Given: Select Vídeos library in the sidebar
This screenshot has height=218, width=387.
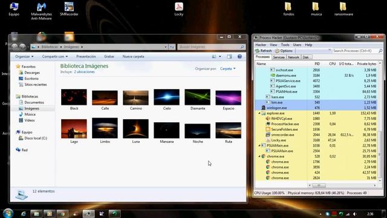Looking at the screenshot, I should click(x=30, y=120).
